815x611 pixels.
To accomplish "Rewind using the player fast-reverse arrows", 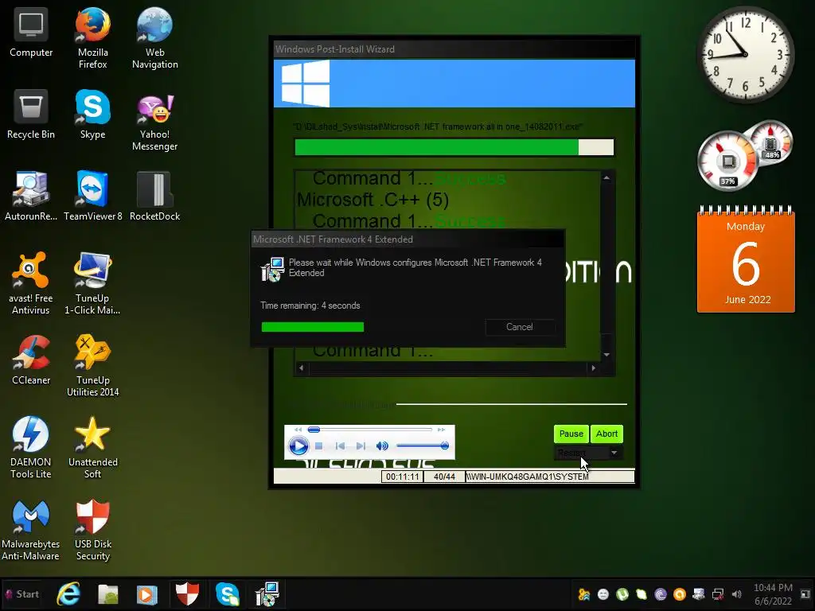I will coord(298,430).
